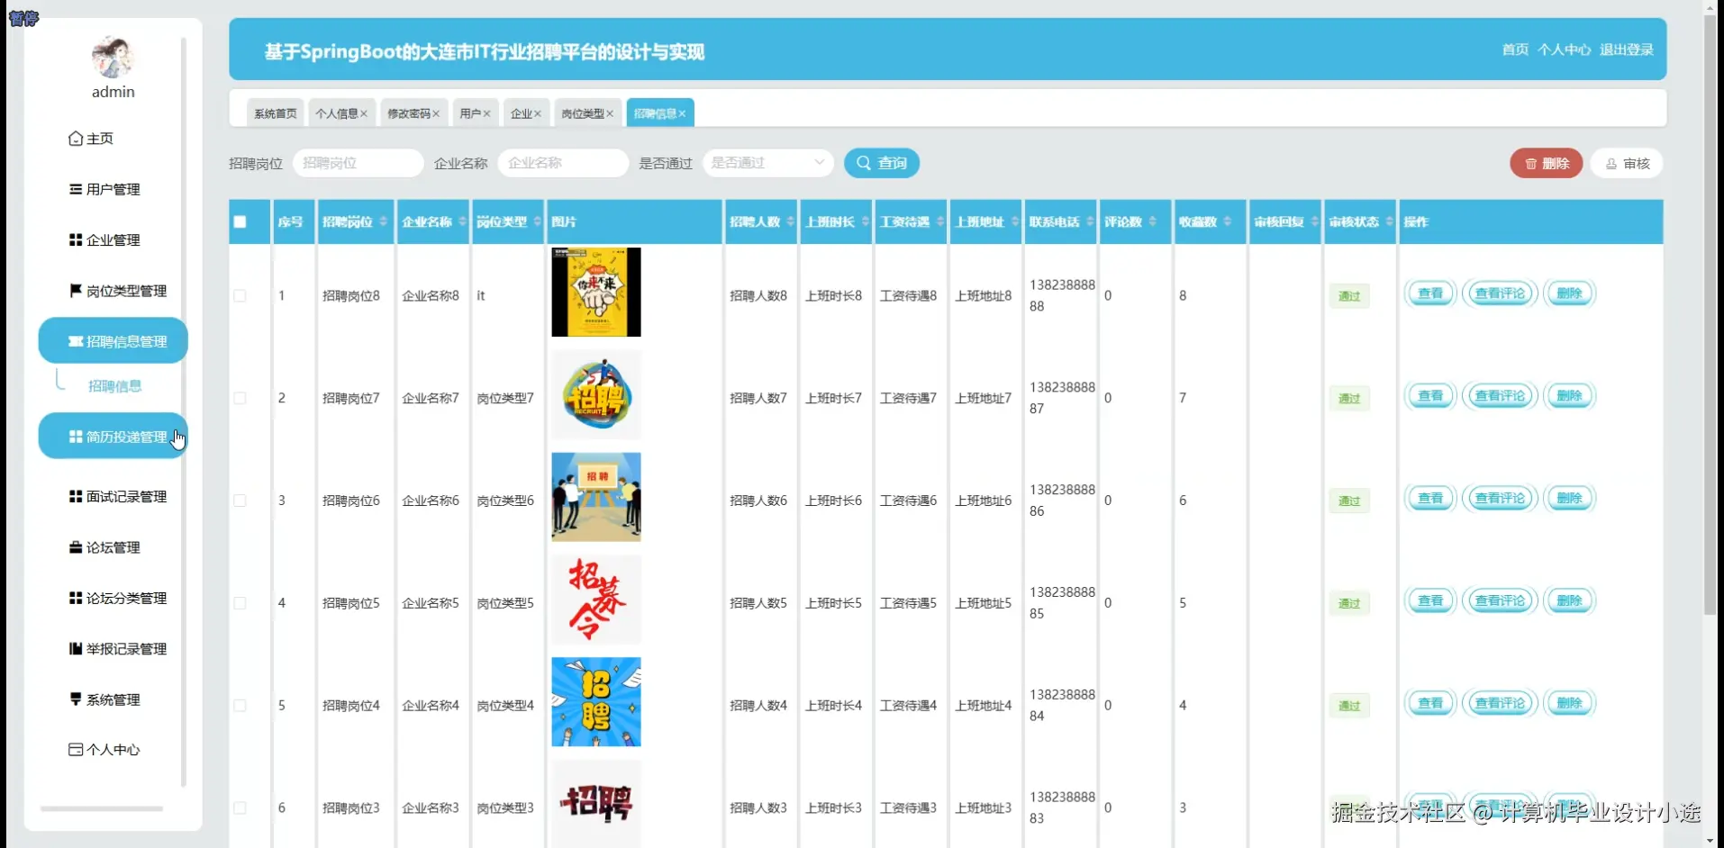This screenshot has width=1724, height=848.
Task: Close the 修改密码 tab
Action: point(436,113)
